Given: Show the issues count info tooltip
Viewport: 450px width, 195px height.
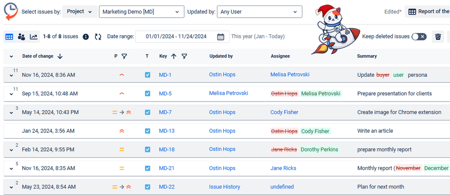Looking at the screenshot, I should [x=86, y=37].
